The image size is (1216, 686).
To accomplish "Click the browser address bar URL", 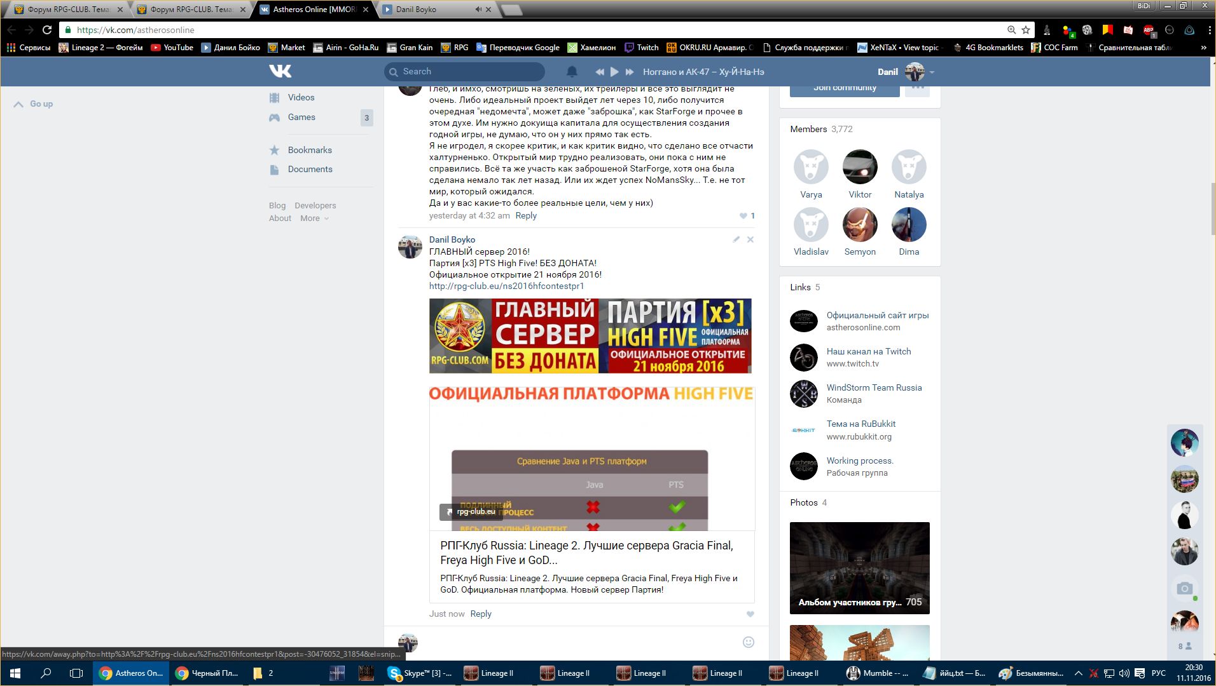I will coord(135,30).
